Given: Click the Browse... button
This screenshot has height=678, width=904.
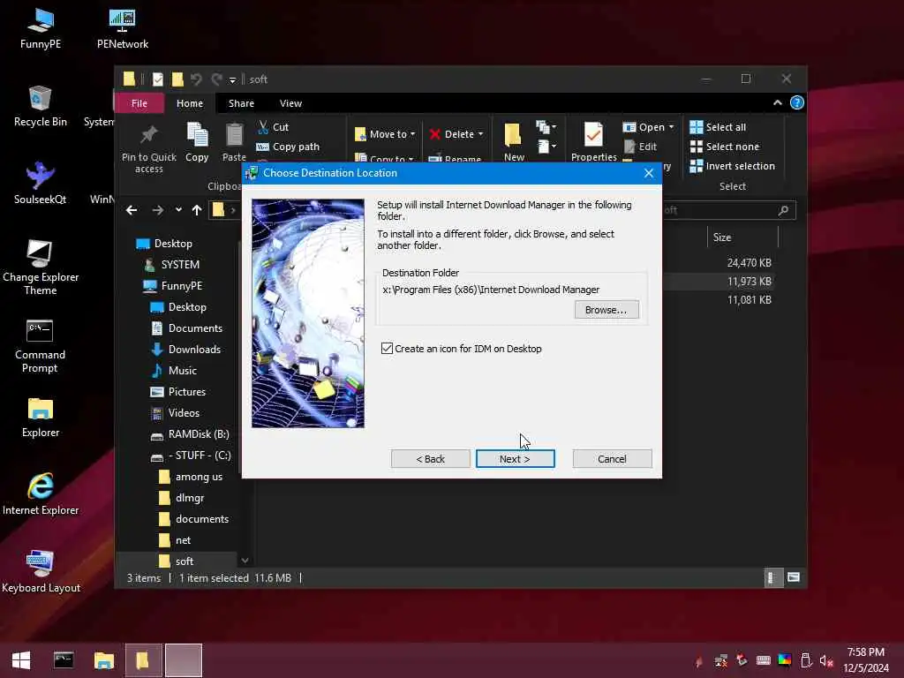Looking at the screenshot, I should (606, 310).
